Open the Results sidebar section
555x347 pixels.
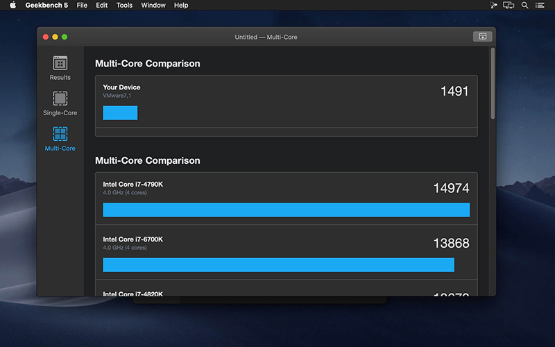click(x=60, y=68)
